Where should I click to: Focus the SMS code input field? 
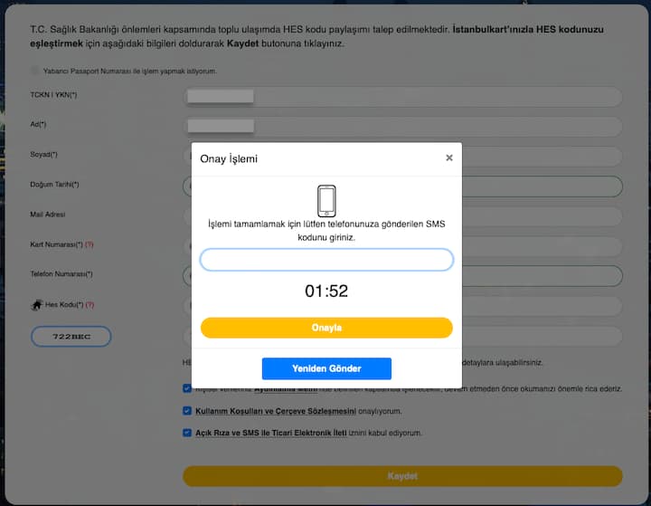coord(326,260)
